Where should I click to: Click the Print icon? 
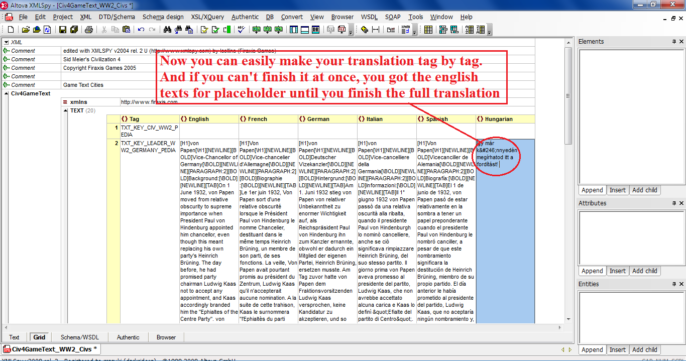point(89,30)
